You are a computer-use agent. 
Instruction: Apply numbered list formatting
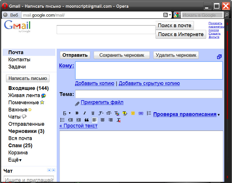(x=149, y=113)
